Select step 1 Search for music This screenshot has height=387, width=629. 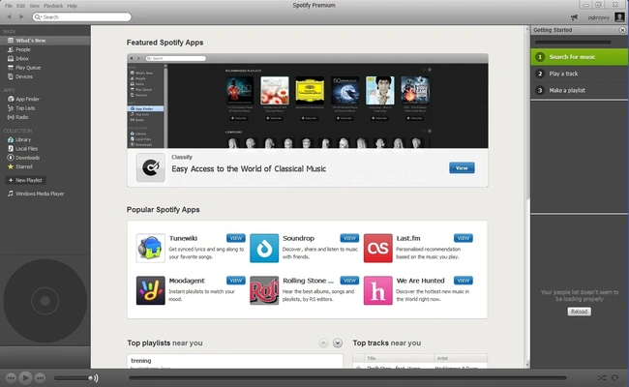[x=580, y=57]
